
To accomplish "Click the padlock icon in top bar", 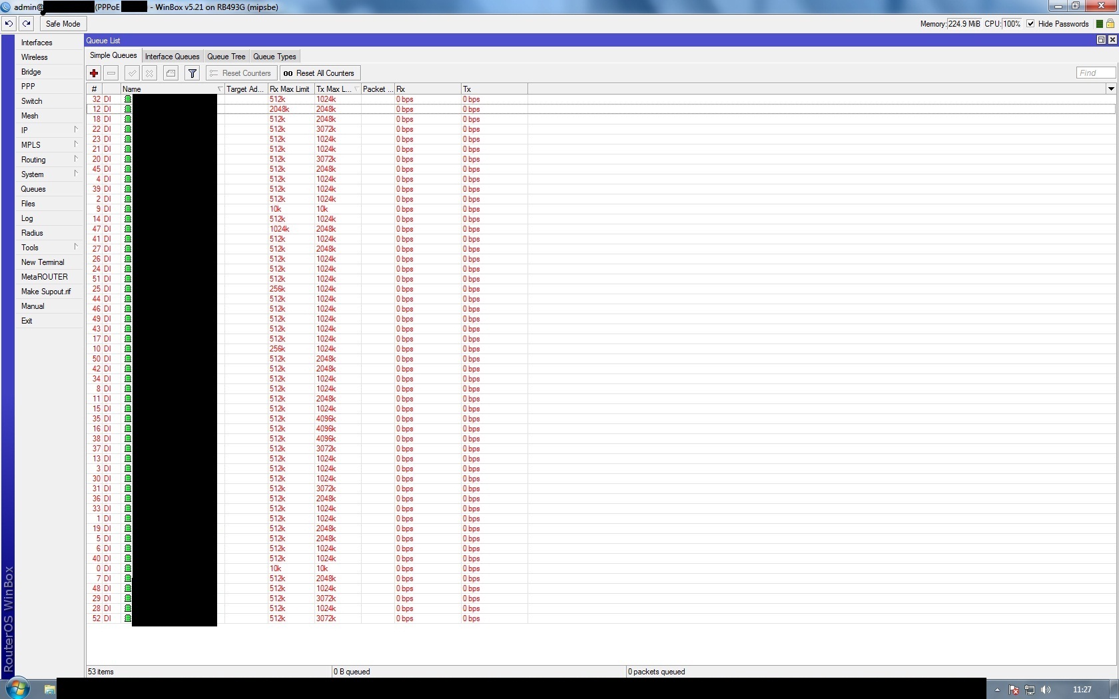I will (1110, 23).
